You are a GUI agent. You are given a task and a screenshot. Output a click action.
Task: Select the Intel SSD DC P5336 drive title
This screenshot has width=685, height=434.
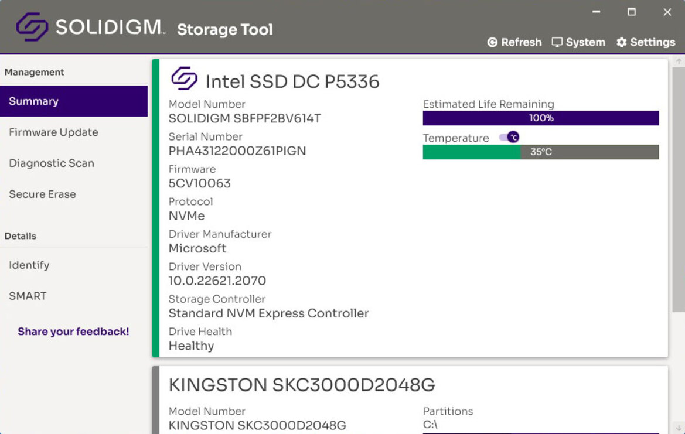(292, 81)
